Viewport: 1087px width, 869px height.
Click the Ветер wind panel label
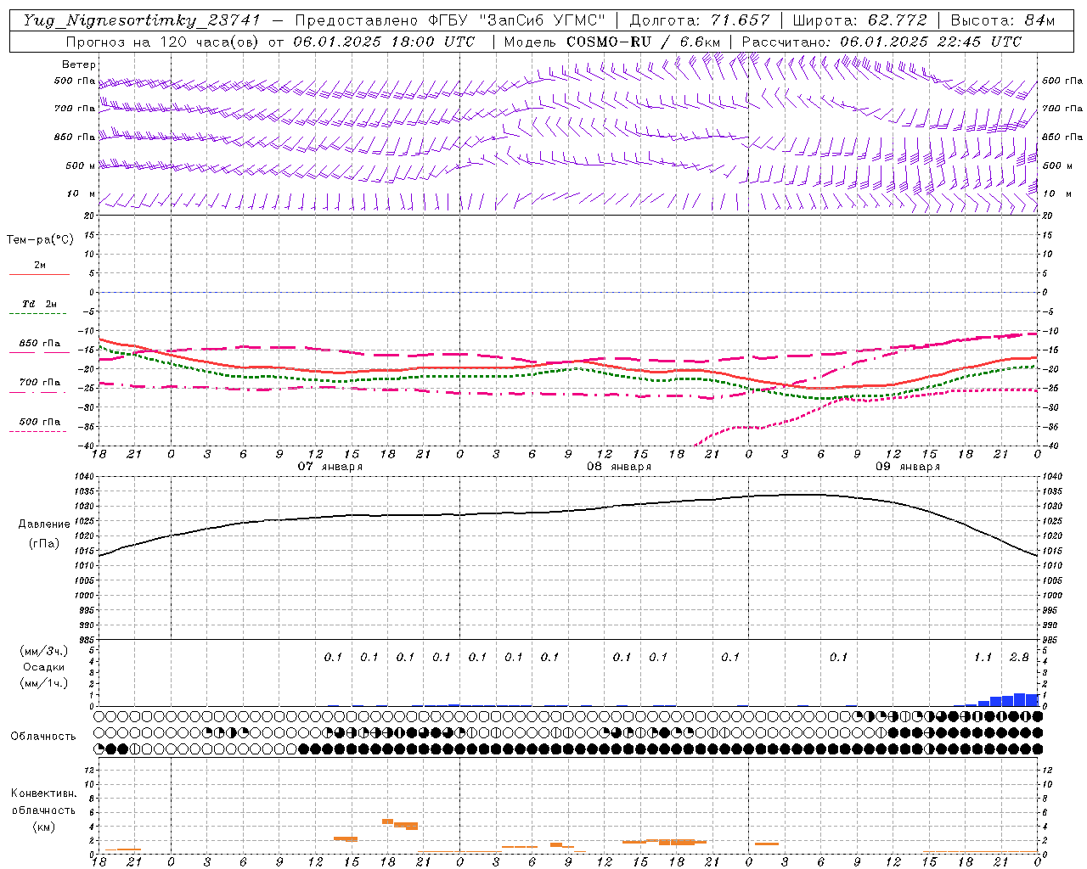click(79, 64)
